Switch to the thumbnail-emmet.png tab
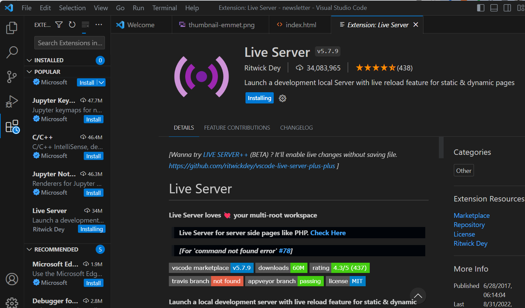 point(221,25)
